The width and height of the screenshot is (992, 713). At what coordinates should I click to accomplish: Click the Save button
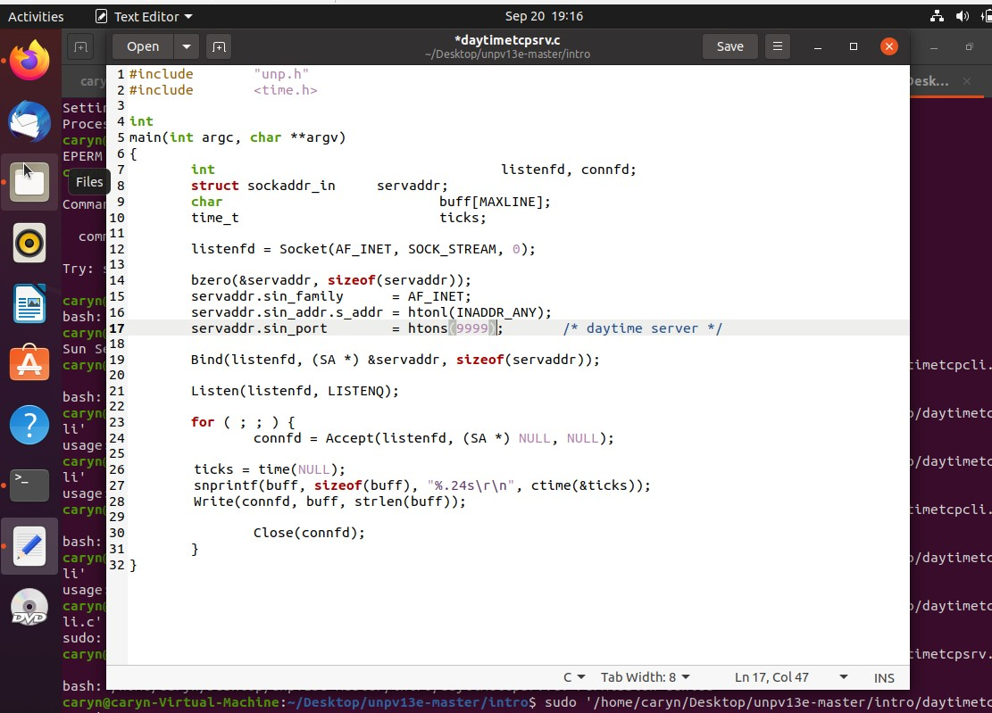coord(729,46)
